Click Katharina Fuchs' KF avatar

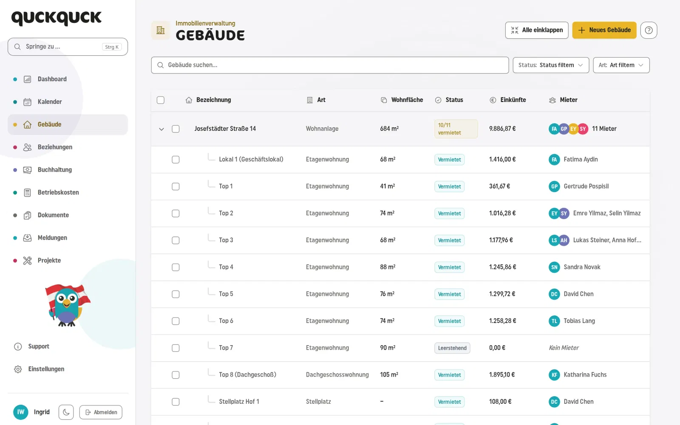pos(554,375)
